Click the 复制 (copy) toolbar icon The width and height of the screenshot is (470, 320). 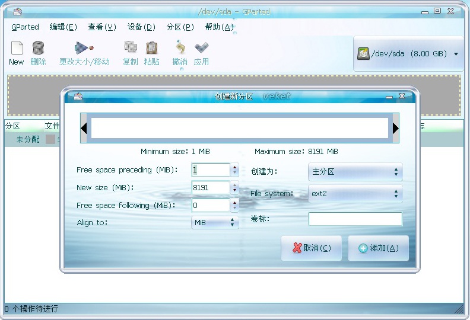131,47
